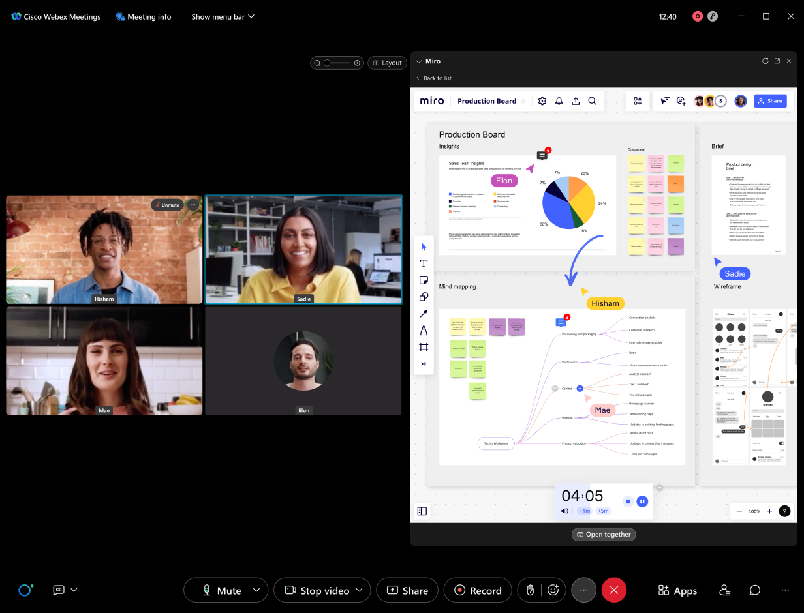Close the Miro app panel
The height and width of the screenshot is (613, 804).
click(789, 61)
